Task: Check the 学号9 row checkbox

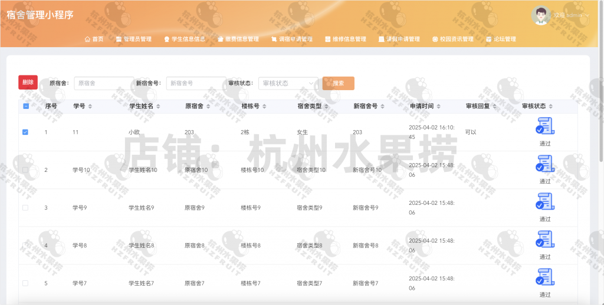Action: (25, 208)
